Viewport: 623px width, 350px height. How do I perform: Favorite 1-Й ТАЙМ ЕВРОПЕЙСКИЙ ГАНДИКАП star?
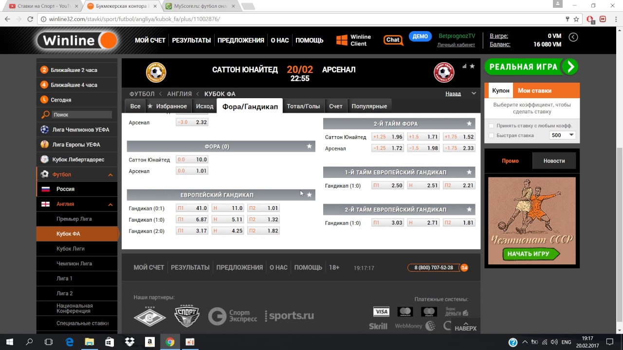point(469,172)
